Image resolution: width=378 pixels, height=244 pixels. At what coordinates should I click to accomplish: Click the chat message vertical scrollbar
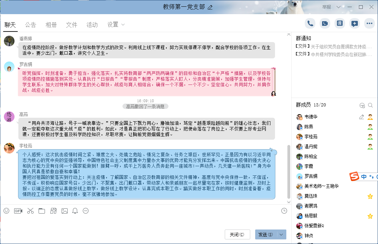coord(288,170)
